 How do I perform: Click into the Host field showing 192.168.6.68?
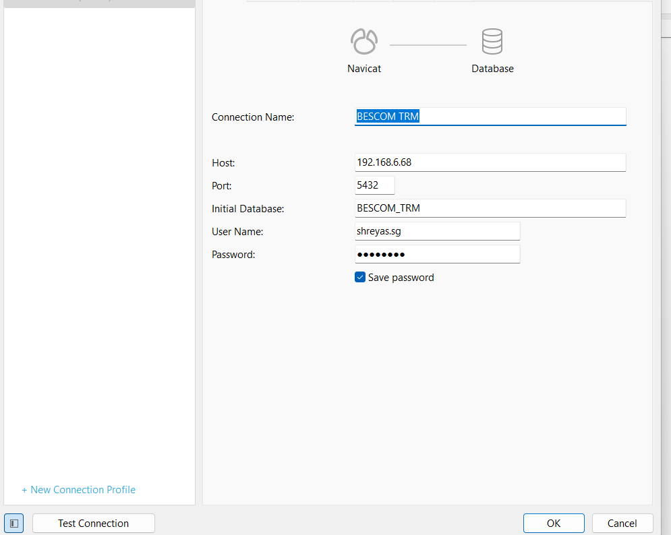tap(490, 162)
